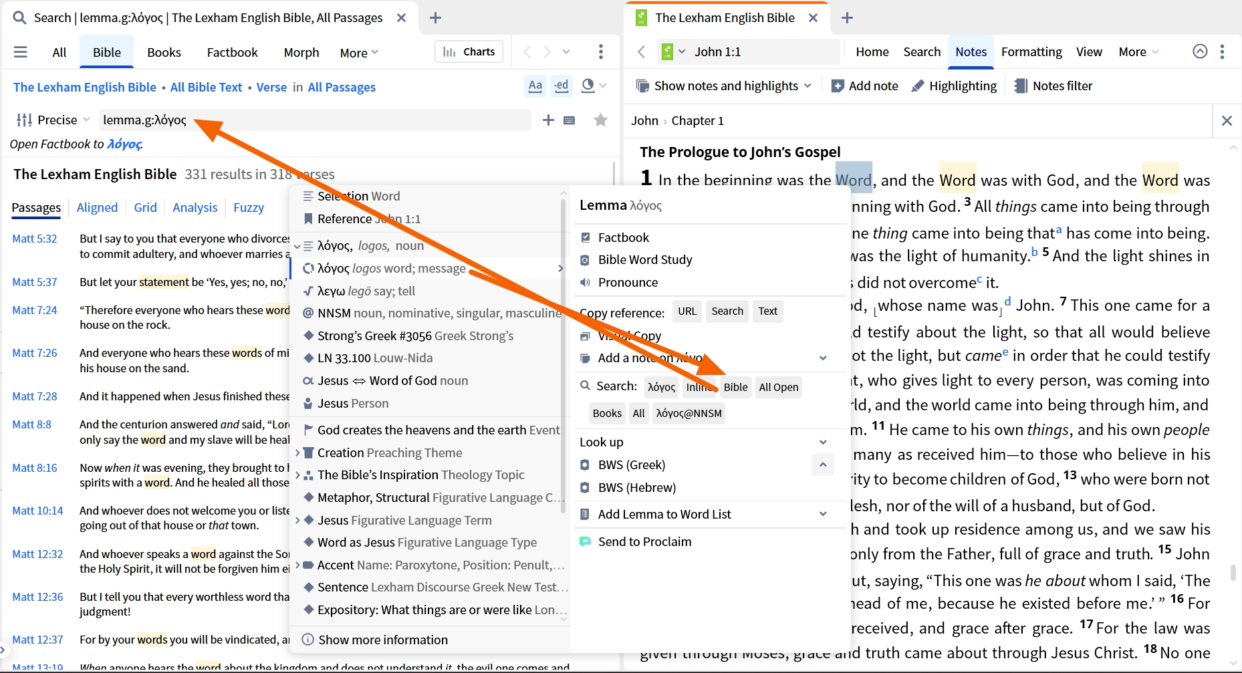Image resolution: width=1242 pixels, height=673 pixels.
Task: Open the Notes filter
Action: [1053, 86]
